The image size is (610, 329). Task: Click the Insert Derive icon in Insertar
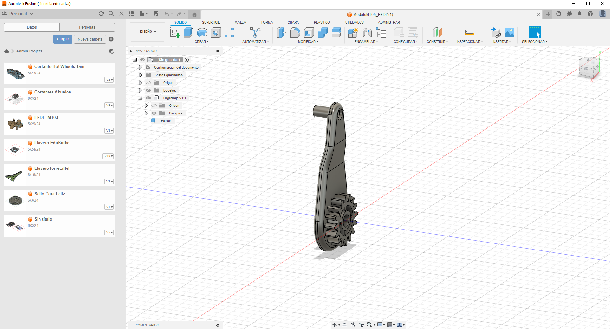tap(496, 32)
